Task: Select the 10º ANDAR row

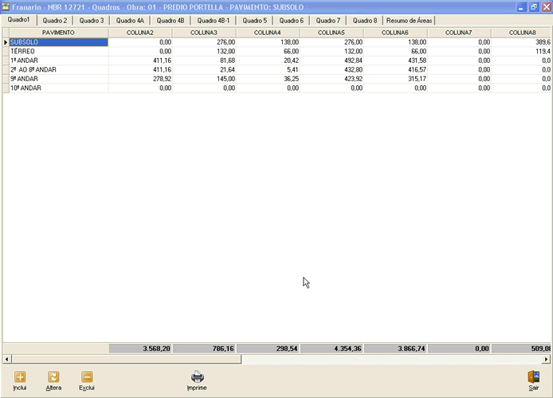Action: click(x=276, y=88)
